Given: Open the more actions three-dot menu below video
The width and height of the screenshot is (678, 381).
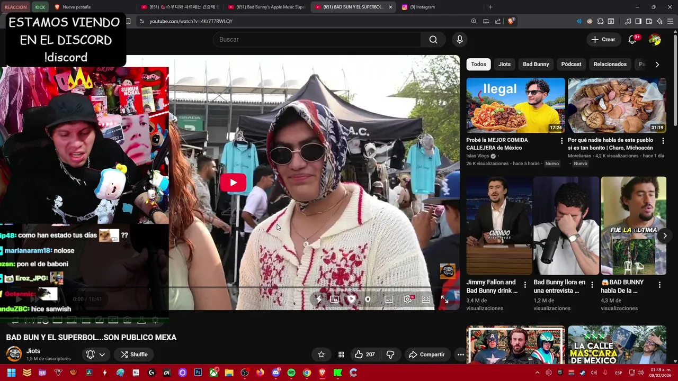Looking at the screenshot, I should click(x=461, y=355).
